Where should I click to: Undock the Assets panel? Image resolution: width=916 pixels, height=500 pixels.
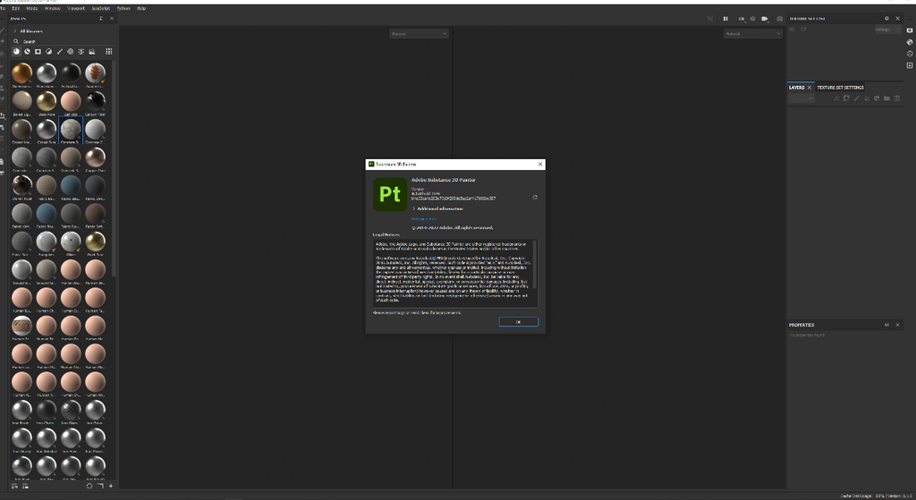click(101, 19)
